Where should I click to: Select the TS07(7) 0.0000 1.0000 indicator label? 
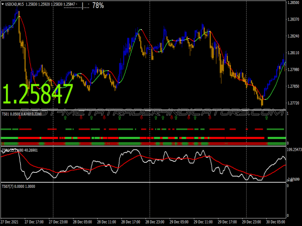tap(19, 186)
